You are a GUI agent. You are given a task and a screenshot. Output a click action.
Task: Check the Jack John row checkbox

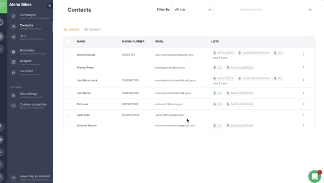[x=68, y=115]
